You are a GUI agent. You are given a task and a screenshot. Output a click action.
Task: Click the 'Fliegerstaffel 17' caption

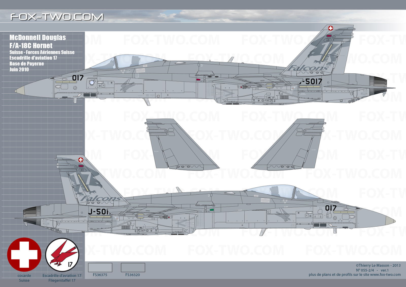(62, 280)
